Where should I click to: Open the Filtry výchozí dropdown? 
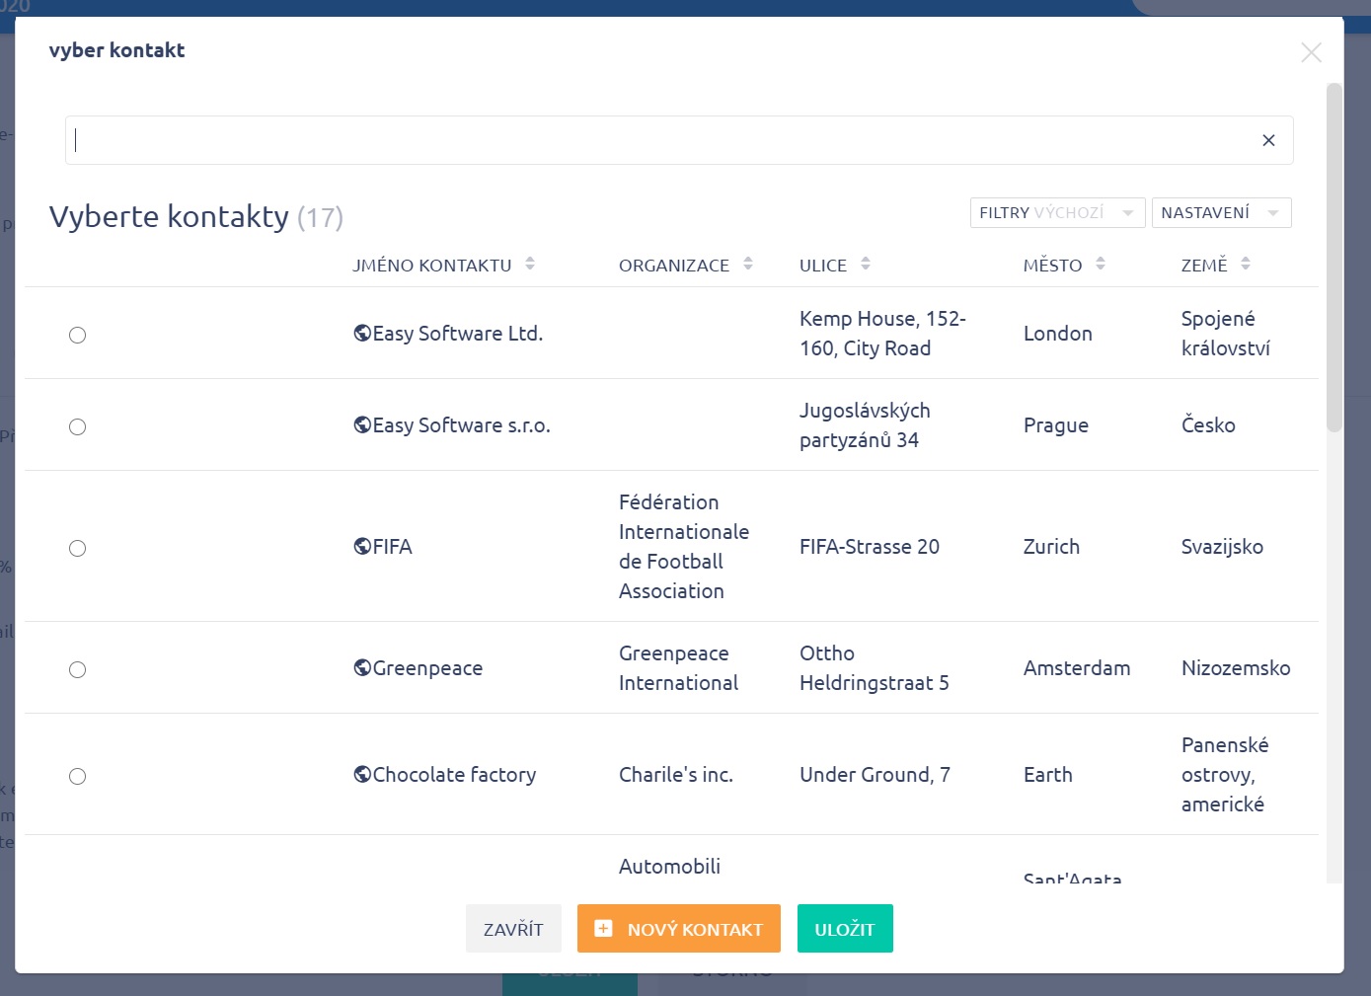pos(1056,213)
